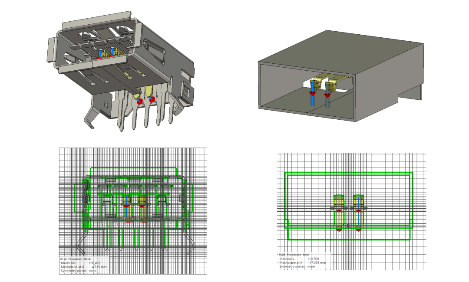469x282 pixels.
Task: Select port 1 arrow on simplified box model
Action: 312,93
